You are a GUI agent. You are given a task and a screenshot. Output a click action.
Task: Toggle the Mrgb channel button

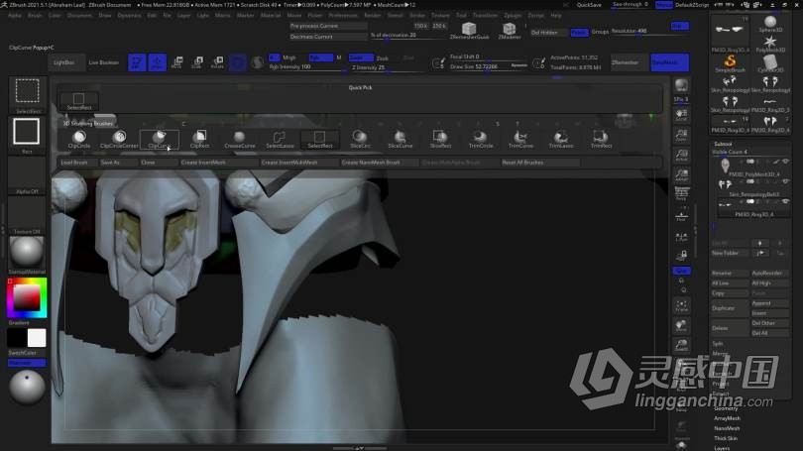(288, 57)
